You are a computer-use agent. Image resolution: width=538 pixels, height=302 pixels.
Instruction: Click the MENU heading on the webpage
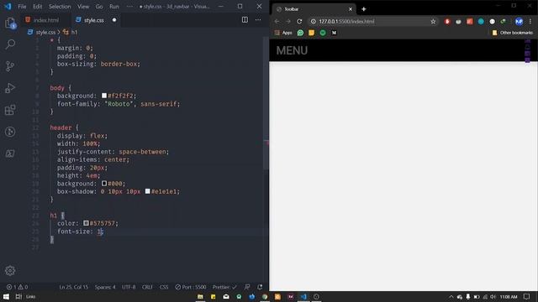292,50
